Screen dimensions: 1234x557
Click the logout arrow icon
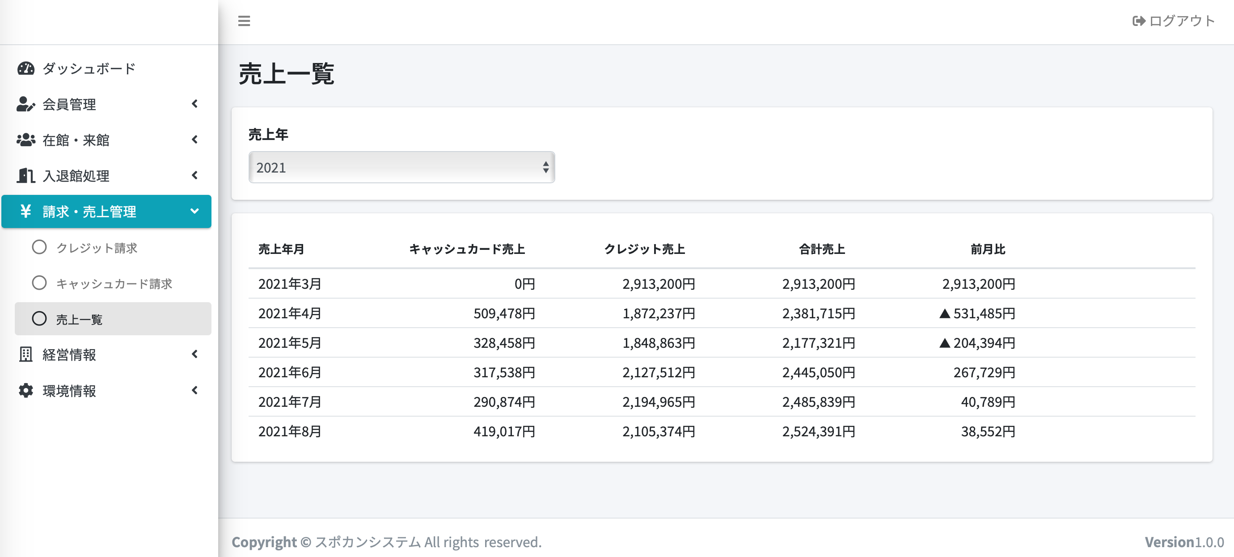[1138, 21]
